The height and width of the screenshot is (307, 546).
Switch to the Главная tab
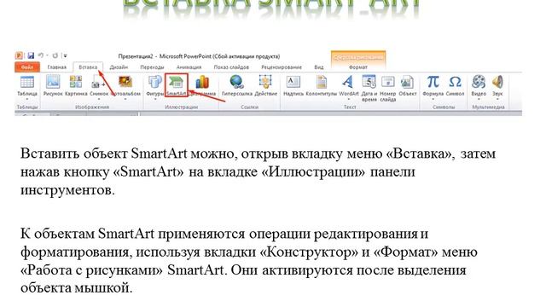click(x=57, y=67)
